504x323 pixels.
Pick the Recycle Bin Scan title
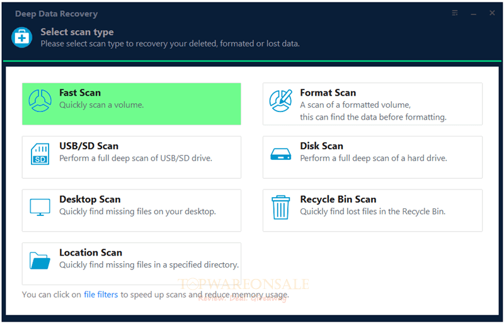[338, 199]
